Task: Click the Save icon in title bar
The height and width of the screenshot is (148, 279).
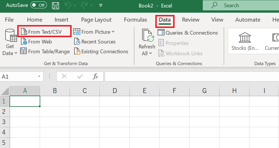Action: 56,5
